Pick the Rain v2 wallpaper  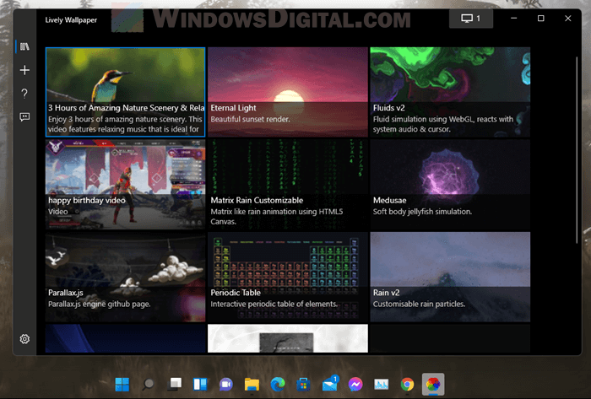click(450, 277)
